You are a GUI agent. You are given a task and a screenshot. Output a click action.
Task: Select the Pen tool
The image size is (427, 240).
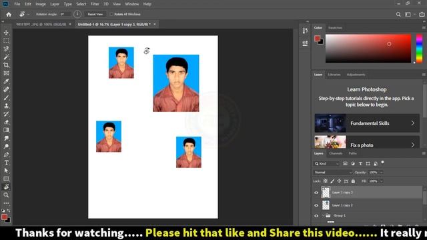(x=6, y=155)
